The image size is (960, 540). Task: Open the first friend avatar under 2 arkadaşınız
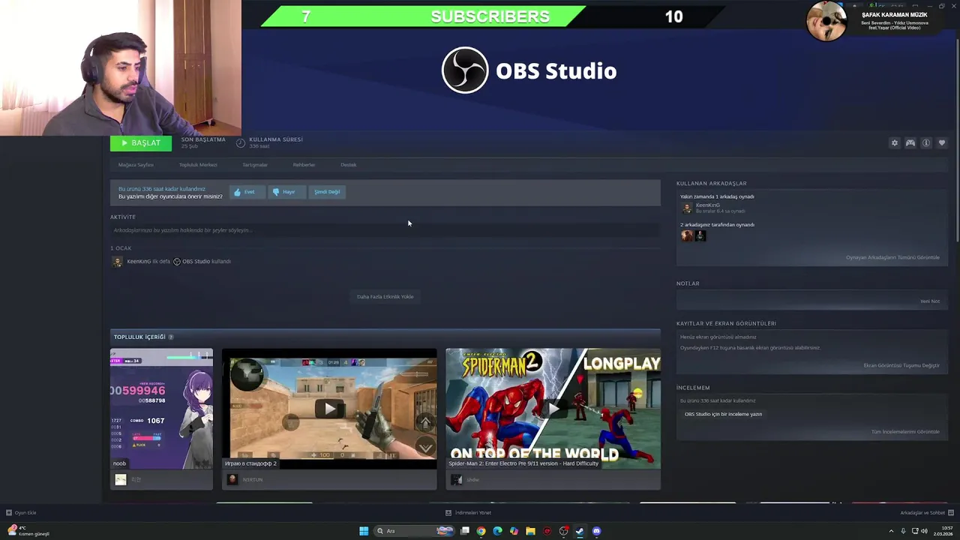pyautogui.click(x=687, y=235)
